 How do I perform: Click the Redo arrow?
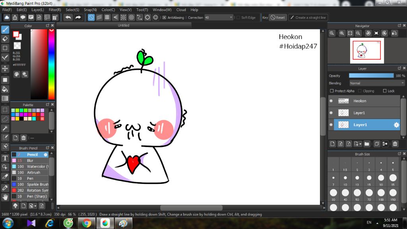(78, 17)
